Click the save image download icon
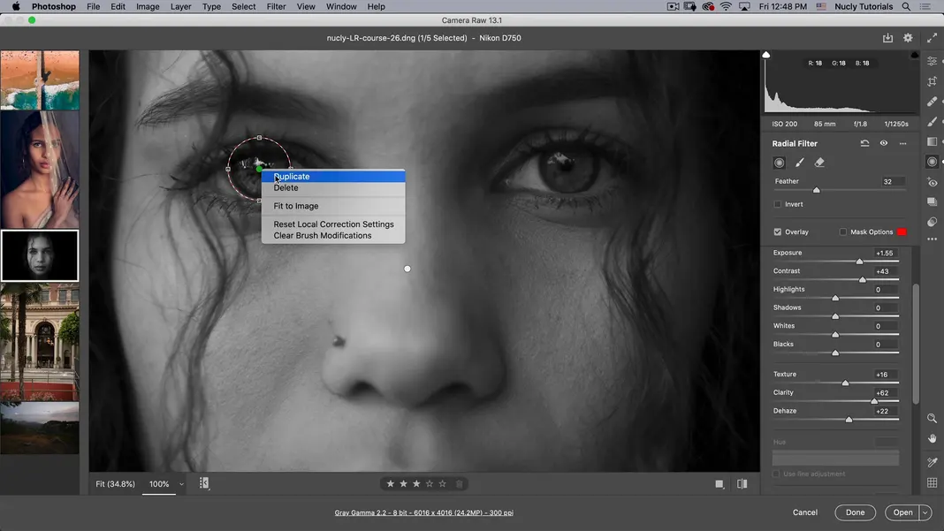This screenshot has height=531, width=944. pyautogui.click(x=887, y=38)
